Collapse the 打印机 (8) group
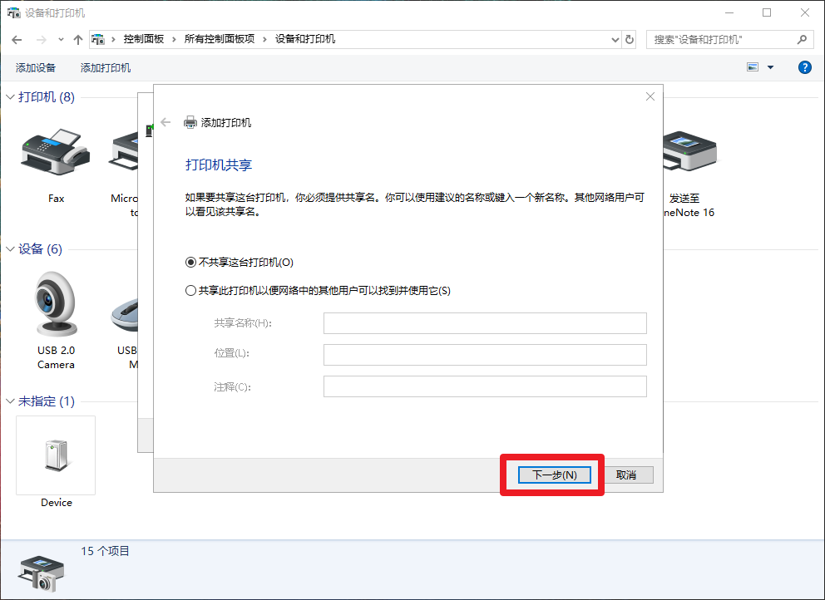This screenshot has height=600, width=825. (x=10, y=97)
